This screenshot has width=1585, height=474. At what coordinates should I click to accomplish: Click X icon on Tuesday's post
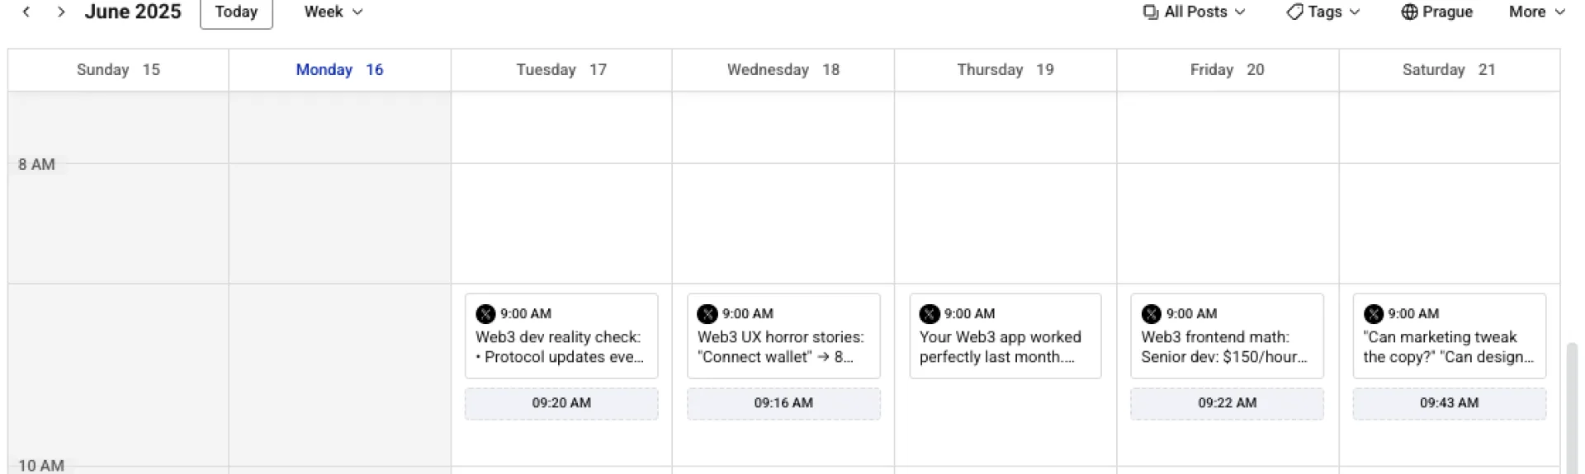point(485,314)
